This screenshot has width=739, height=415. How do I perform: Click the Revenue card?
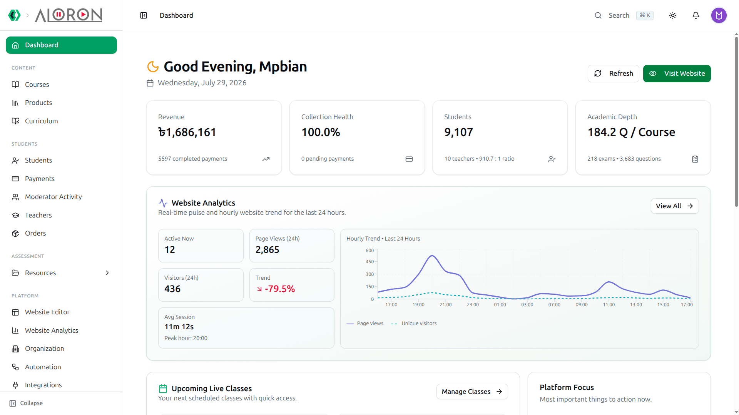pos(214,138)
